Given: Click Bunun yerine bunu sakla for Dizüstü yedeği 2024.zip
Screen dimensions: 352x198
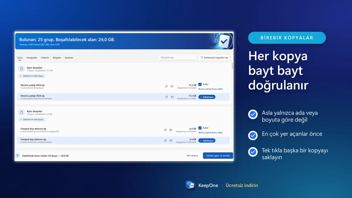Looking at the screenshot, I should (210, 89).
